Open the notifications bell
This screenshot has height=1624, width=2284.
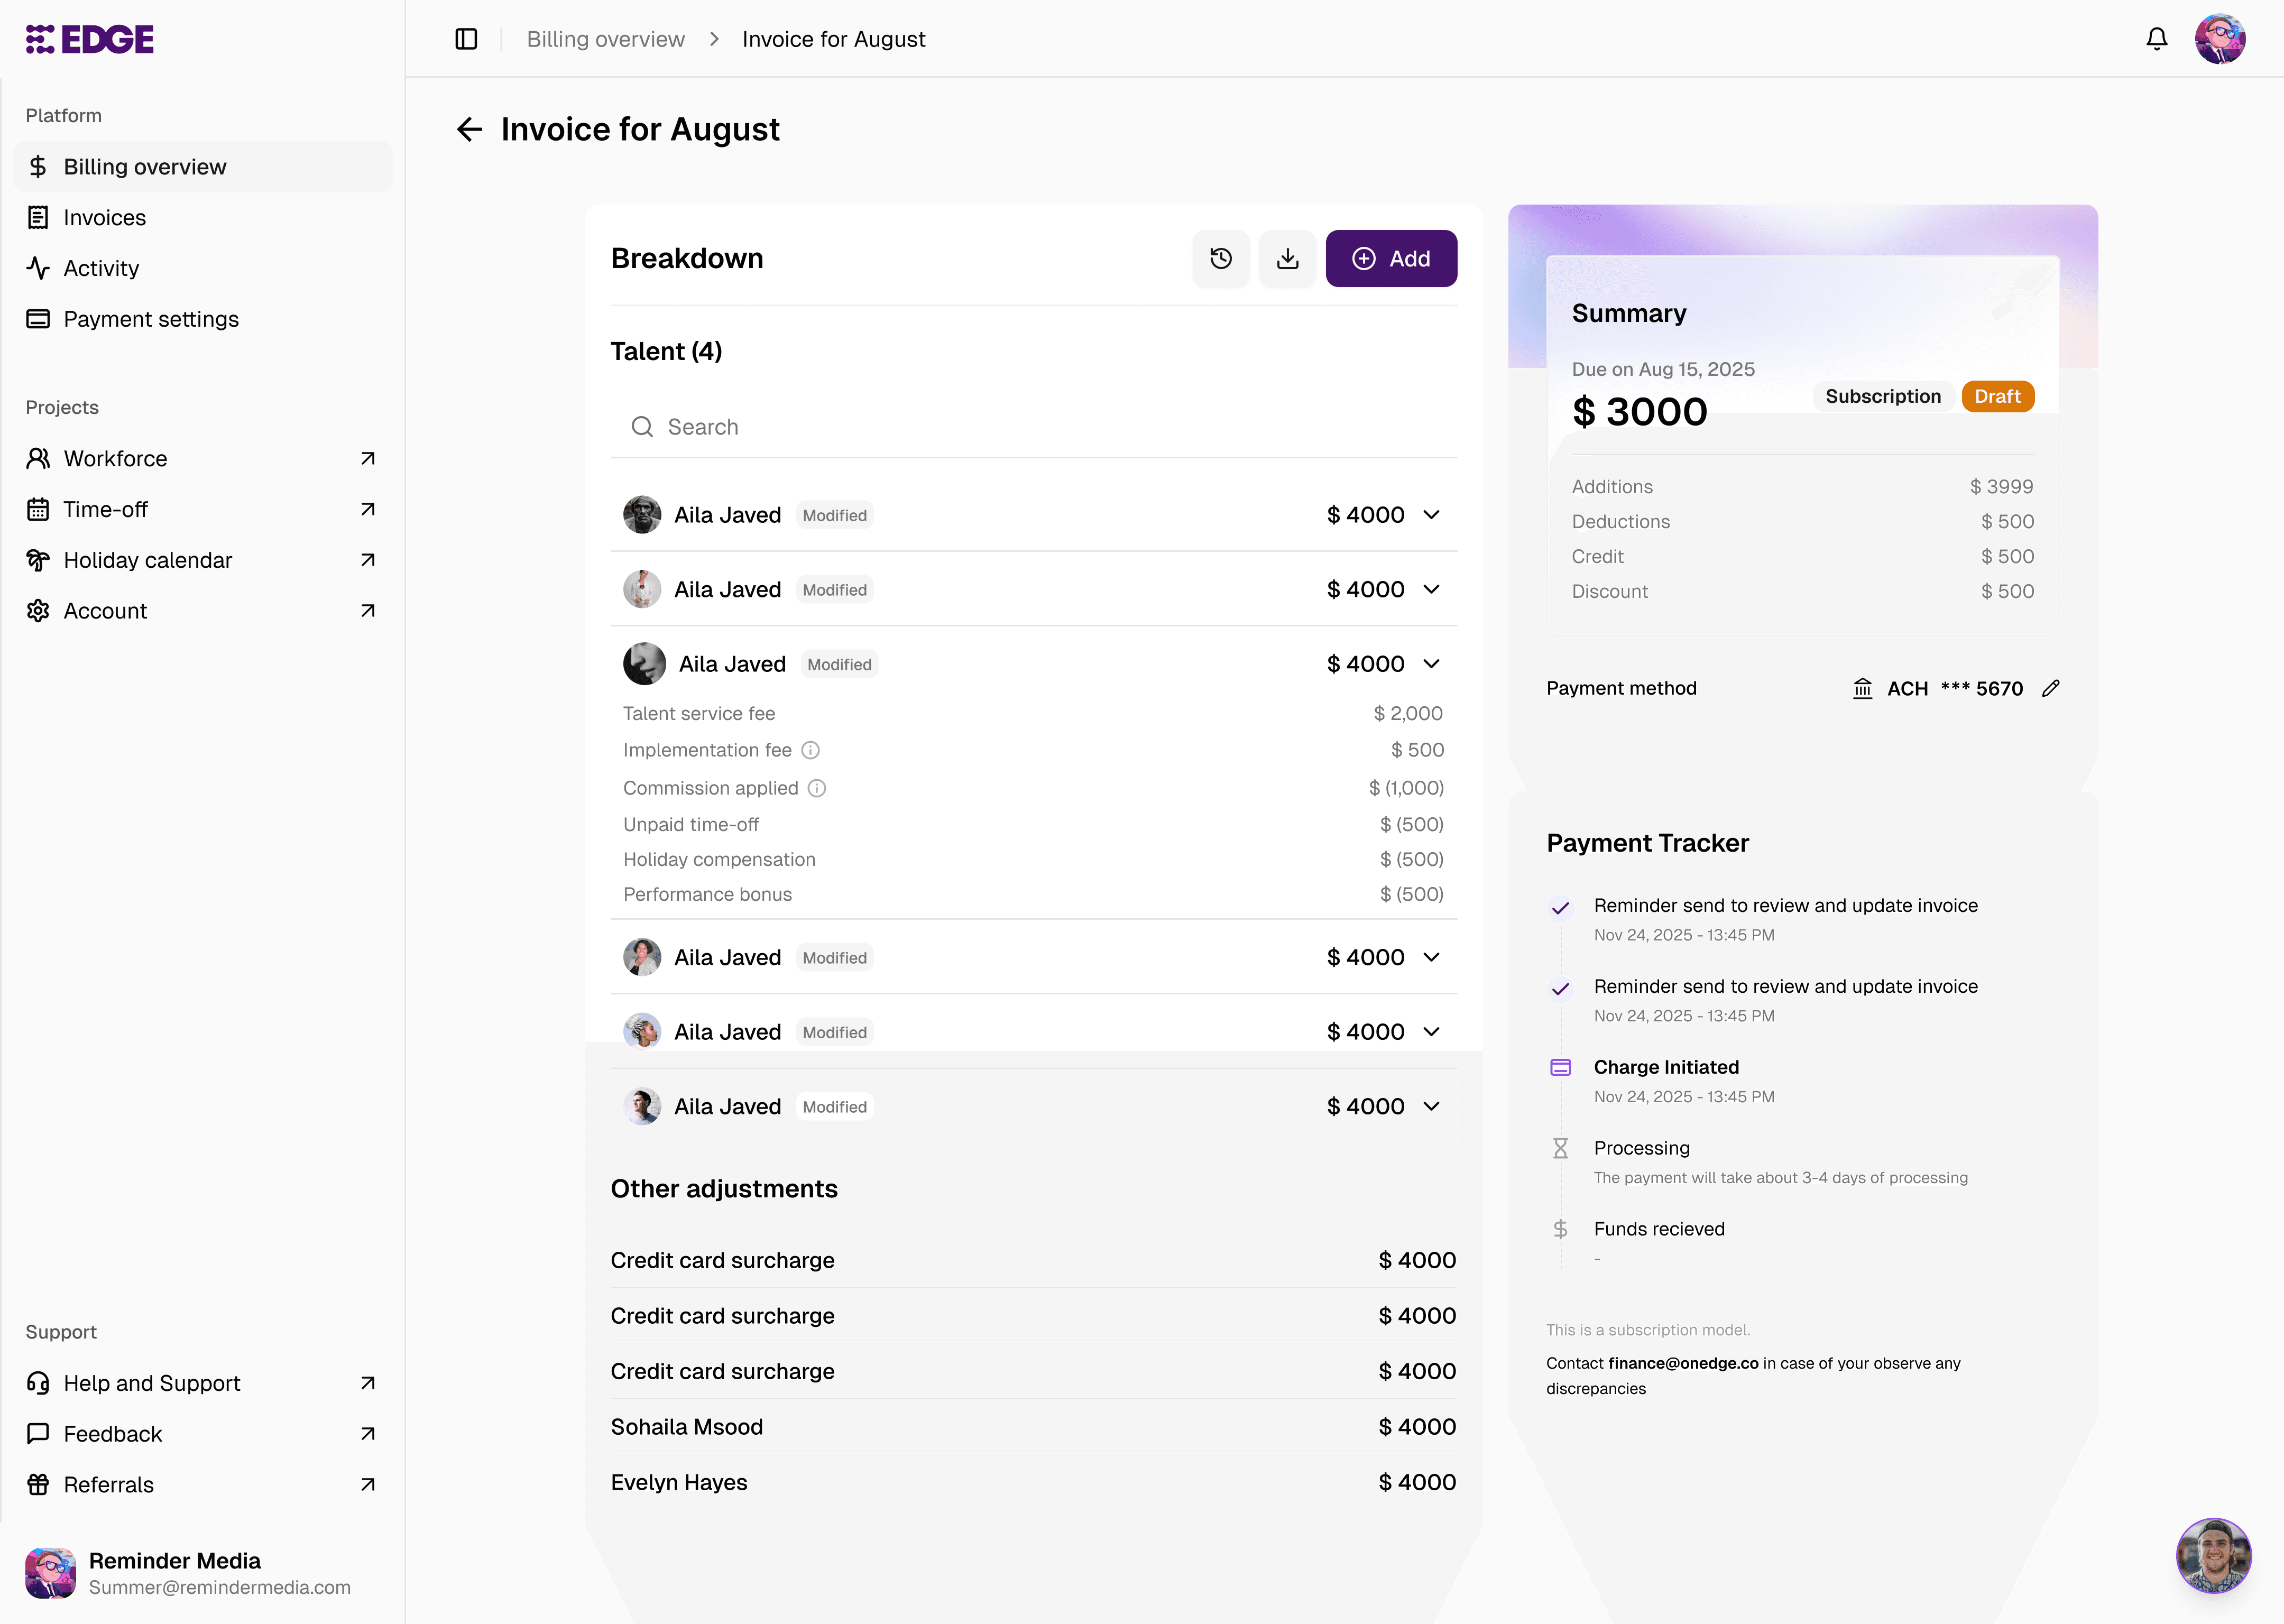pos(2156,39)
